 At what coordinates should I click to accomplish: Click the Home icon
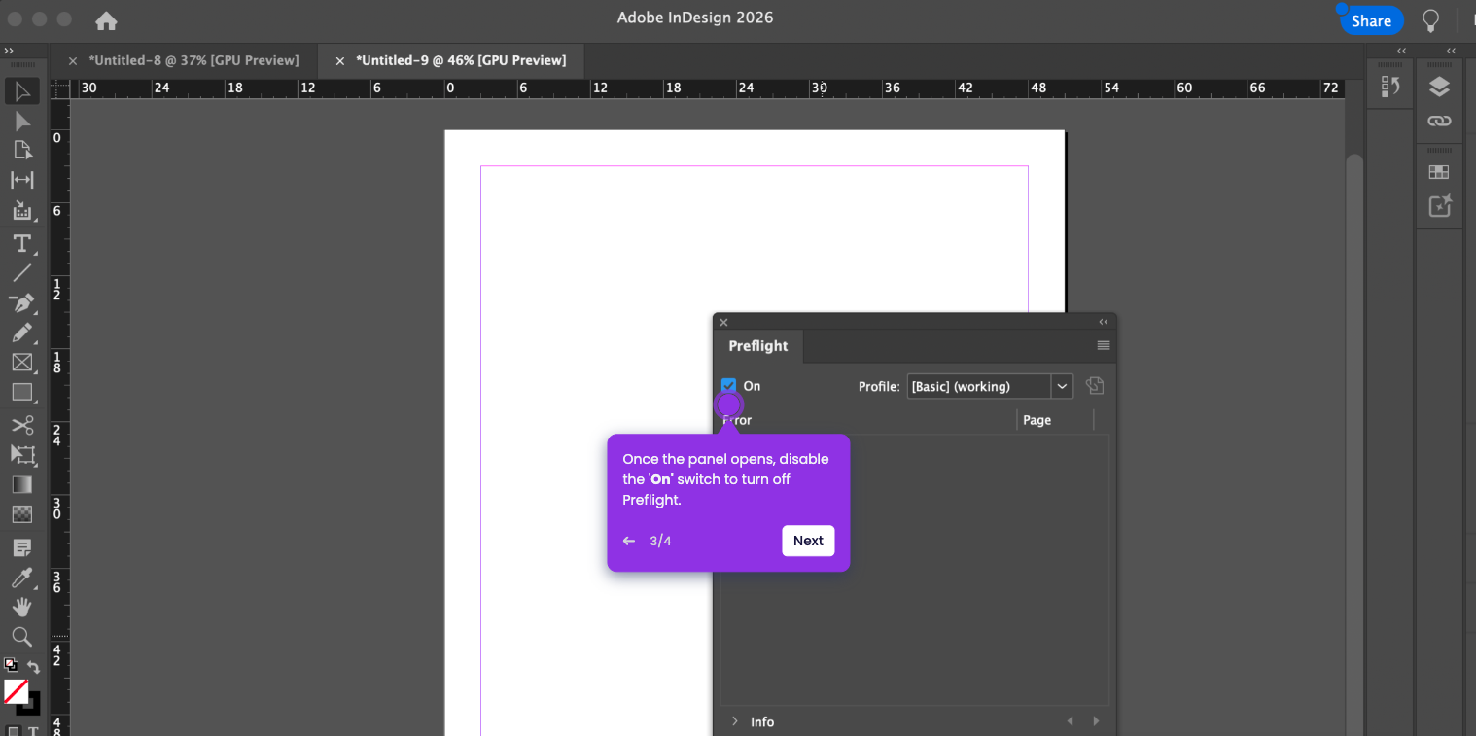[106, 20]
